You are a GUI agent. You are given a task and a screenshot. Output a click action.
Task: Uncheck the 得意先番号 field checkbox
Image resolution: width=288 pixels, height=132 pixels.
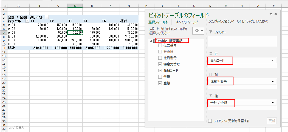[160, 64]
